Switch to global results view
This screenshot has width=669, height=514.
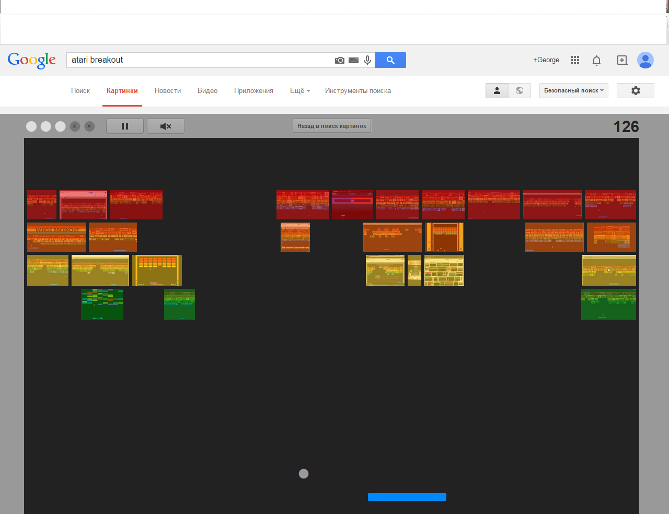(520, 90)
